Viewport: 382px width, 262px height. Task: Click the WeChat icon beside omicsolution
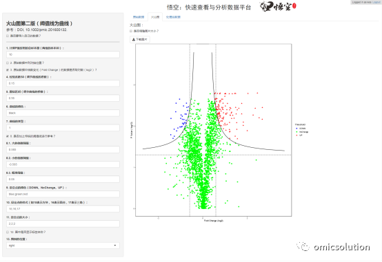303,246
